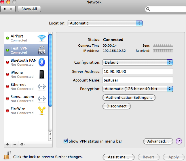Viewport: 186px width, 161px height.
Task: Click the Bluetooth PAN icon
Action: click(x=42, y=62)
